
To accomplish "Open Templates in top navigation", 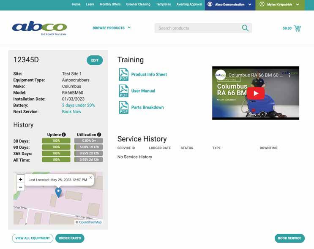I will click(164, 4).
